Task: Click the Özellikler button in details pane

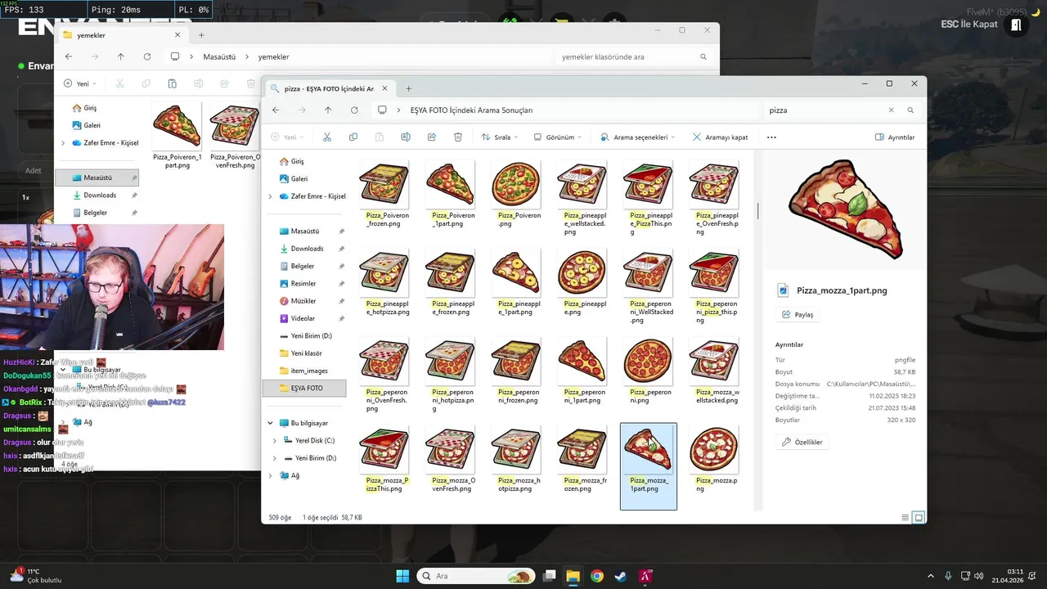Action: click(x=802, y=442)
